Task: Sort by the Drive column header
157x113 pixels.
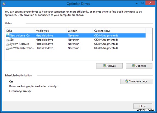Action: 20,31
